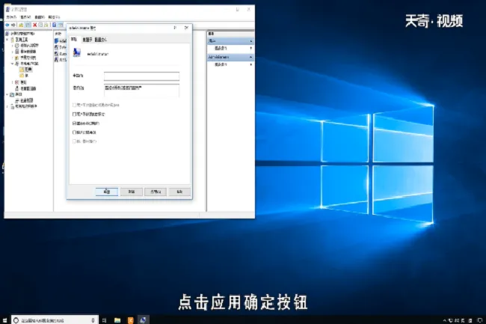The image size is (486, 324).
Task: Select 设备管理器 in tree
Action: tap(26, 88)
